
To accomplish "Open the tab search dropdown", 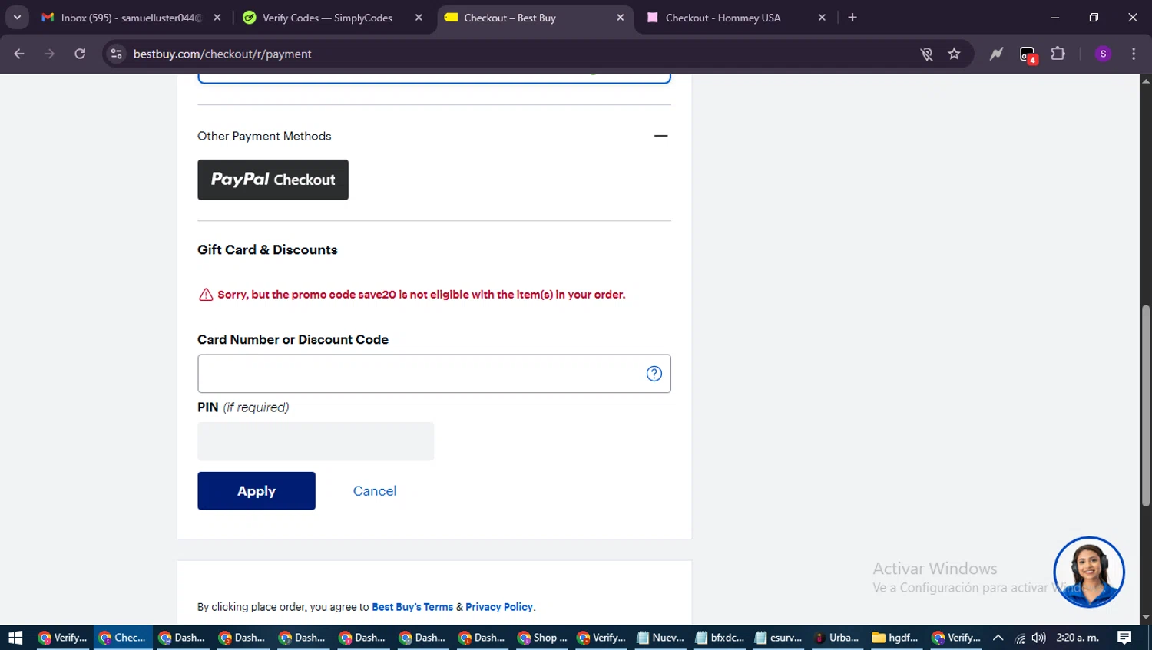I will 17,18.
